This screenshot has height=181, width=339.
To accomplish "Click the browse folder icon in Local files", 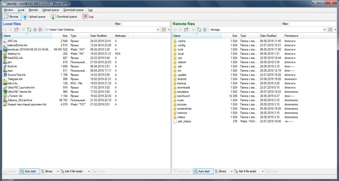I will tap(41, 30).
